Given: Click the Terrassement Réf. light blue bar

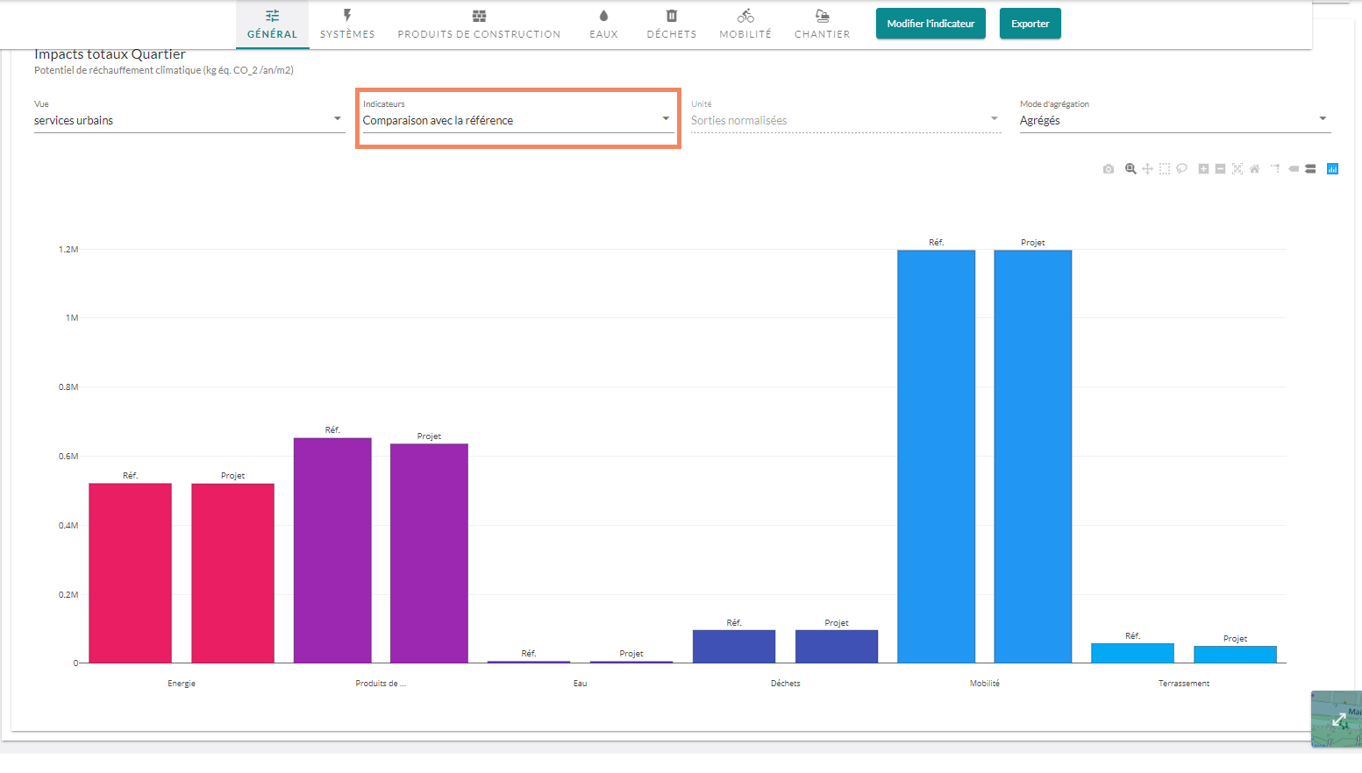Looking at the screenshot, I should coord(1132,653).
